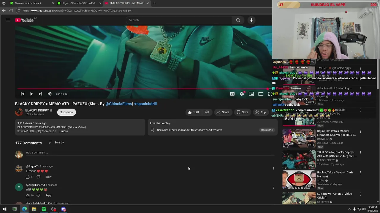Open the @ChinolaFilms link in title
The image size is (380, 213).
coord(119,104)
